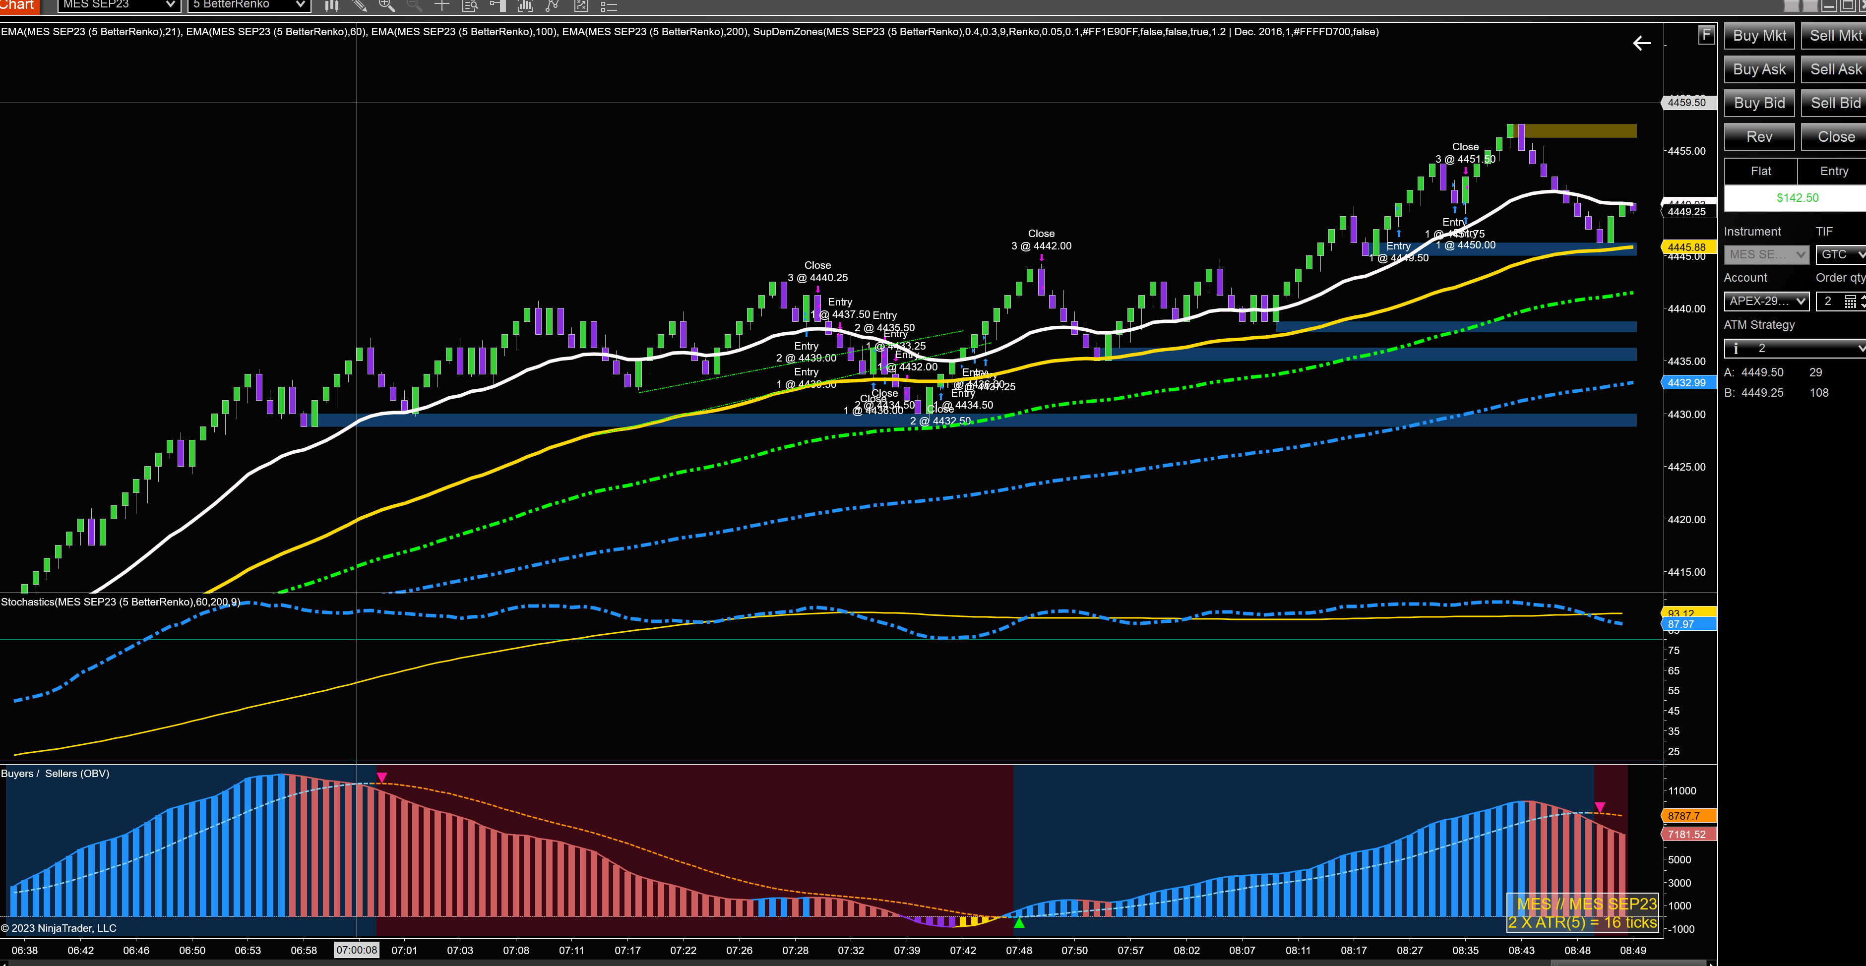Click the 2 X ATR(5) = 16 ticks text
Screen dimensions: 1866x966
click(x=1583, y=922)
